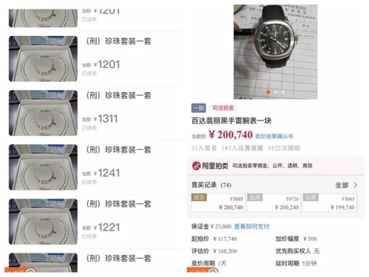Open the watch product photo
Screen dimensions: 369x277
276,52
